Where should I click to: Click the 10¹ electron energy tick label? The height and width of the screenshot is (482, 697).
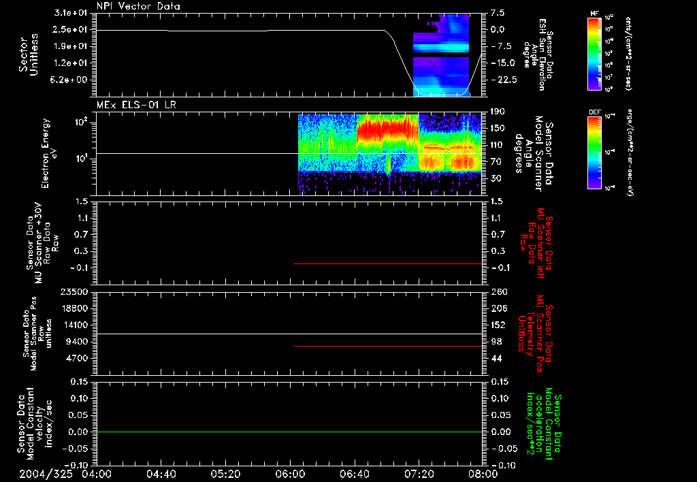(80, 159)
